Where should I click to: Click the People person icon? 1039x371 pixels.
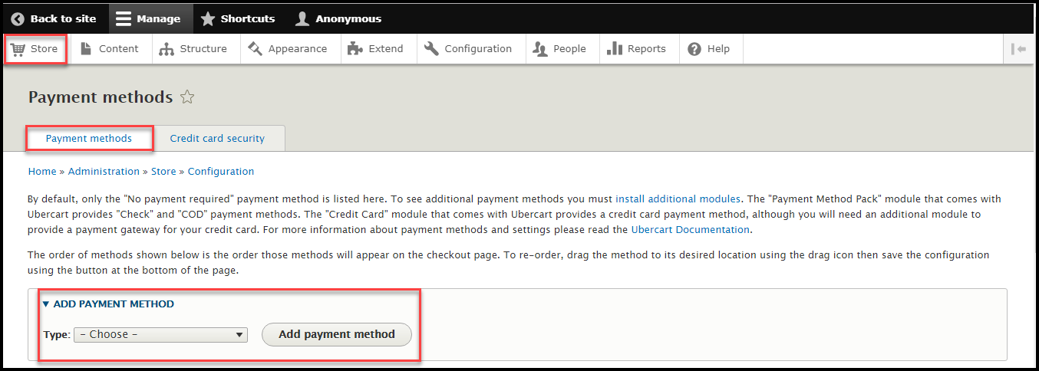coord(540,49)
